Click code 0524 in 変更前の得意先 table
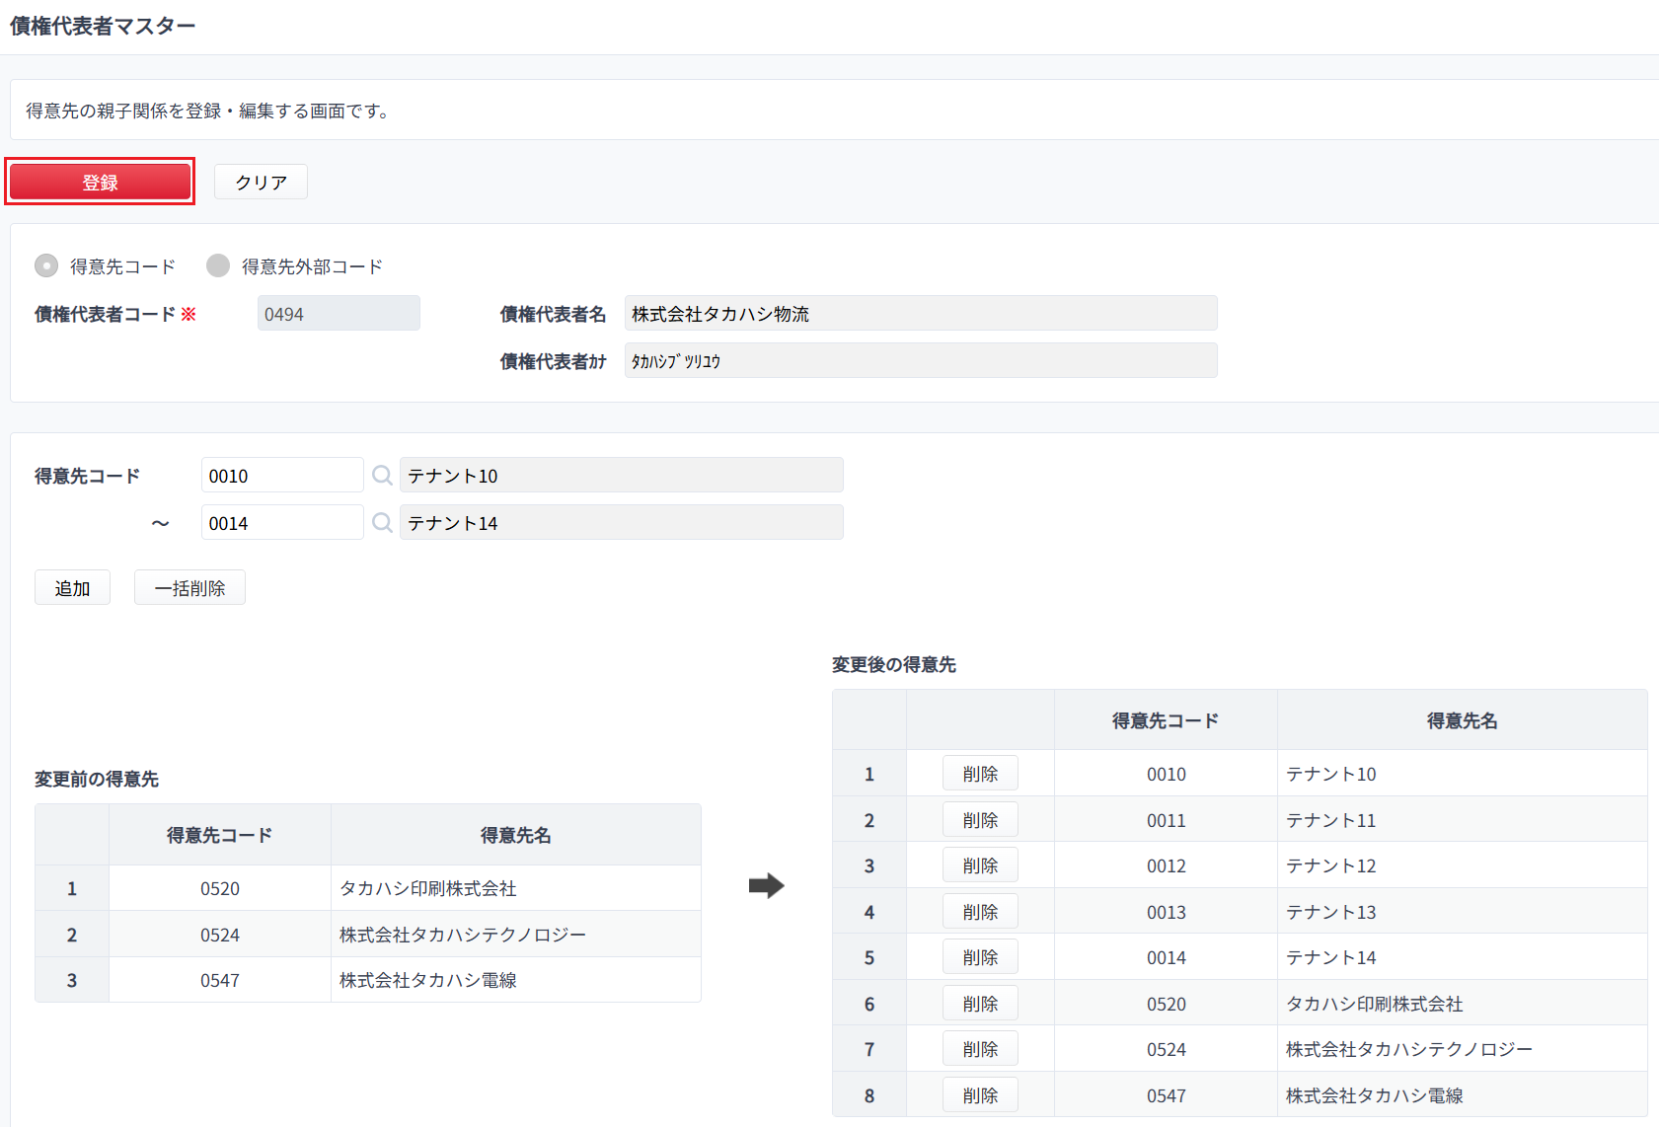 [x=220, y=935]
